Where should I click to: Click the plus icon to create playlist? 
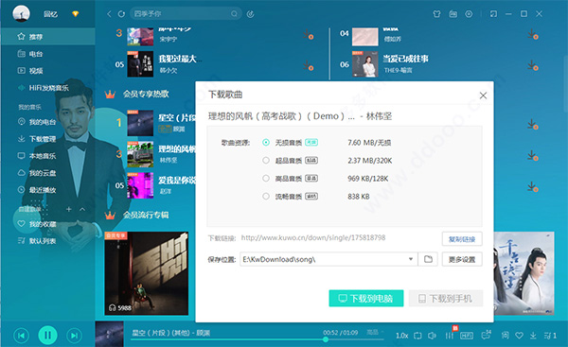(x=69, y=209)
